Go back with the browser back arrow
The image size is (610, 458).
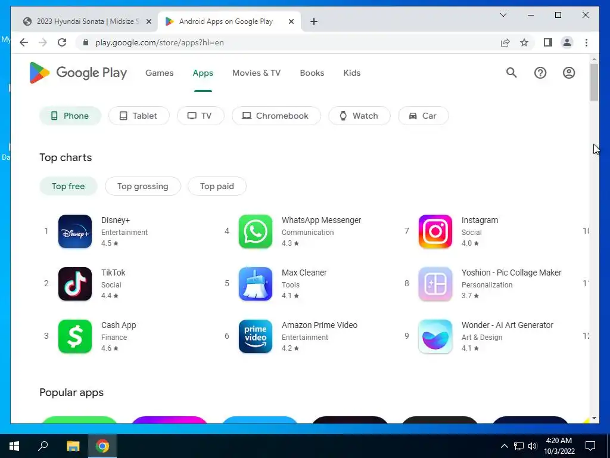(x=24, y=42)
